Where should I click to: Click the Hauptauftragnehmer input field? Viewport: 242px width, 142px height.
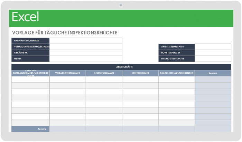[x=86, y=41]
